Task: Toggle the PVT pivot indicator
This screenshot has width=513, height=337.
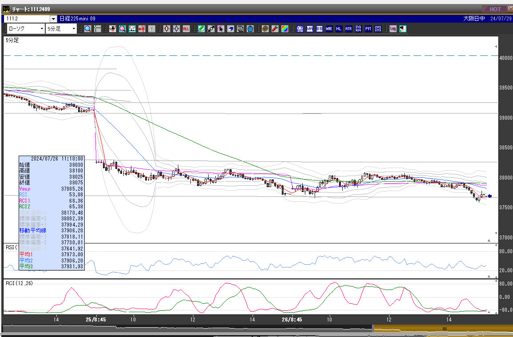Action: point(368,29)
